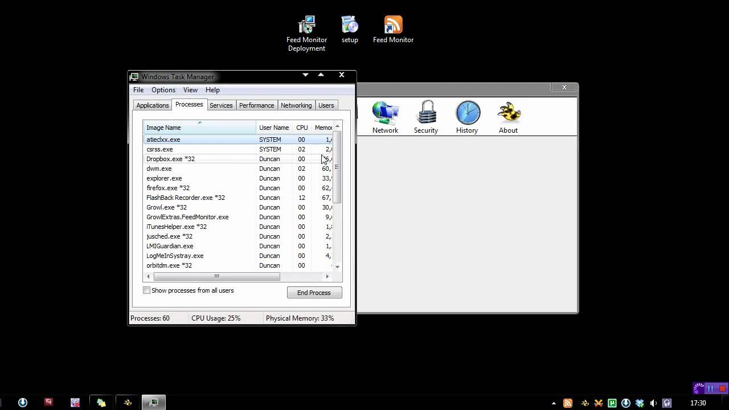Open the Security section in Growl window
Screen dimensions: 729x410
click(426, 117)
